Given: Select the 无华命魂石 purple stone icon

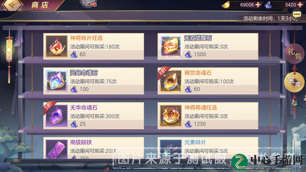Looking at the screenshot, I should click(57, 116).
